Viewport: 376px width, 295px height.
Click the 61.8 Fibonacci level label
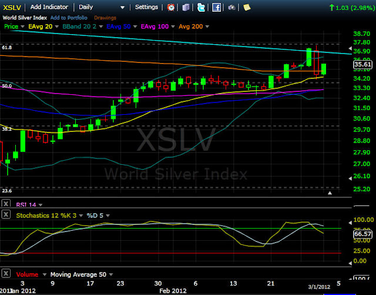[6, 48]
